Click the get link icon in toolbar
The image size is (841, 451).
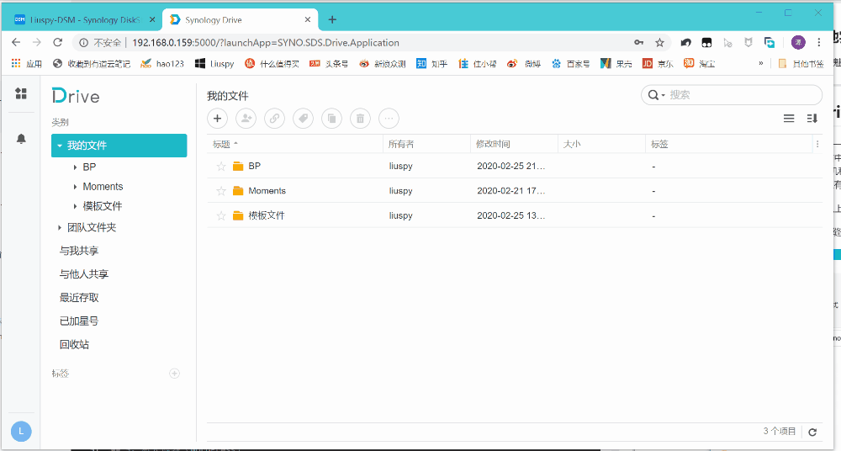point(274,119)
